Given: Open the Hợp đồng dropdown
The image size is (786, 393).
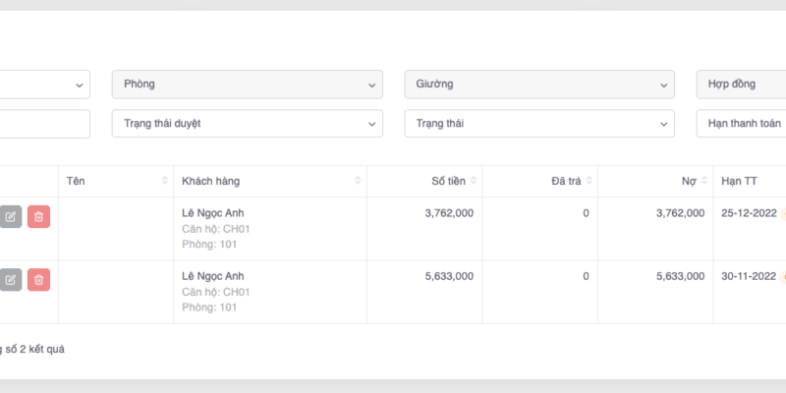Looking at the screenshot, I should tap(741, 84).
